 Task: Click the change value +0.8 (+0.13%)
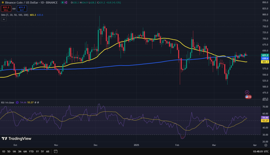pyautogui.click(x=113, y=3)
